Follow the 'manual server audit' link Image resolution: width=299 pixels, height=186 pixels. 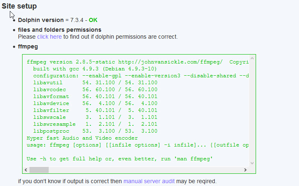(151, 181)
